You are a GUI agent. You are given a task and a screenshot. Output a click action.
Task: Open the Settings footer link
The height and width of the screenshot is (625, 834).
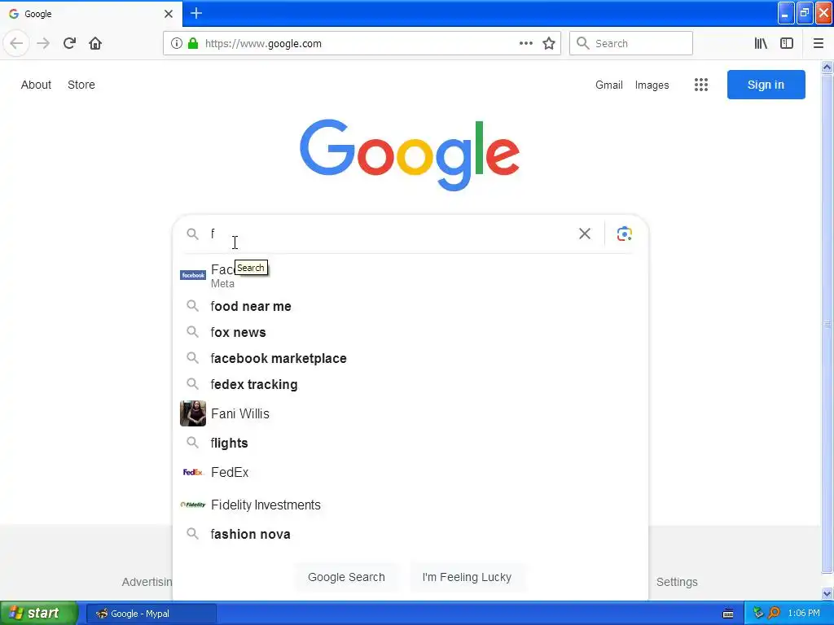tap(677, 582)
